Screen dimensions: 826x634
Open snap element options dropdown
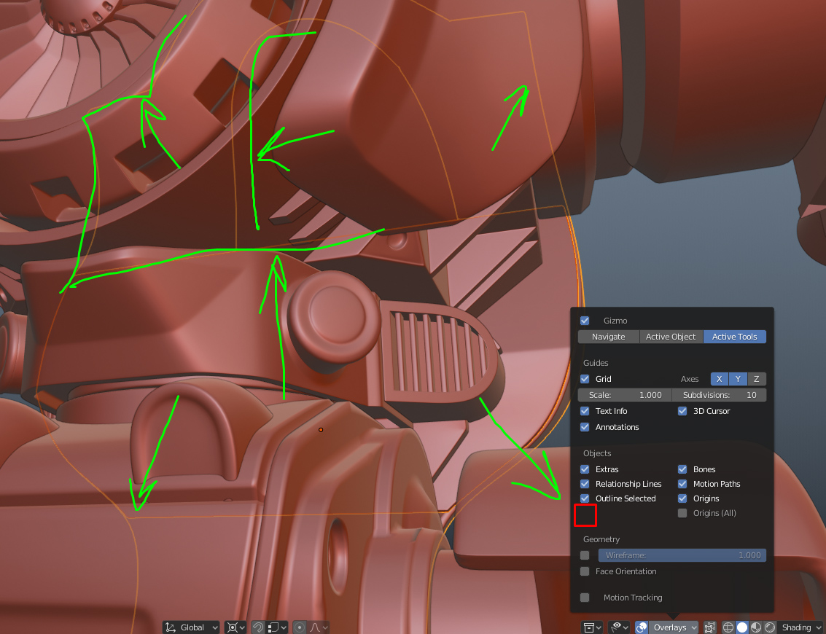(x=276, y=627)
